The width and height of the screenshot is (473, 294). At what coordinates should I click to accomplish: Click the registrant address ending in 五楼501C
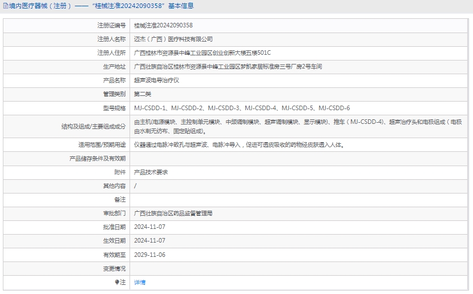[x=202, y=53]
